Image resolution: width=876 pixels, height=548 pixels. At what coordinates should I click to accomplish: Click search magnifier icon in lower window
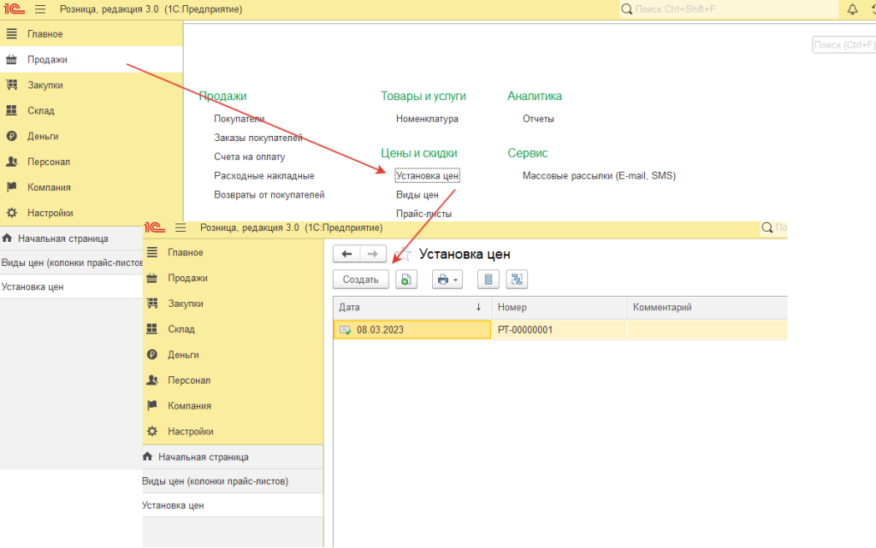pos(767,227)
